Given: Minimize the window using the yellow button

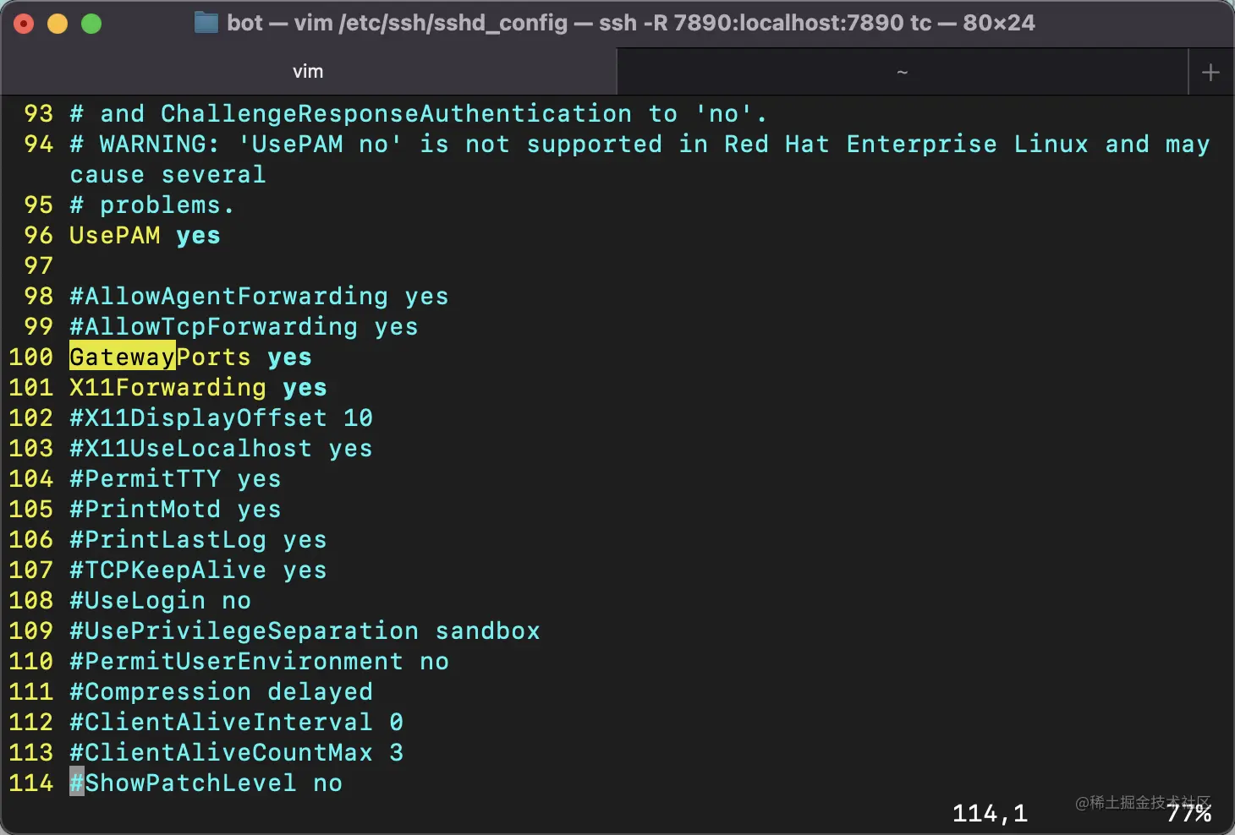Looking at the screenshot, I should click(58, 24).
